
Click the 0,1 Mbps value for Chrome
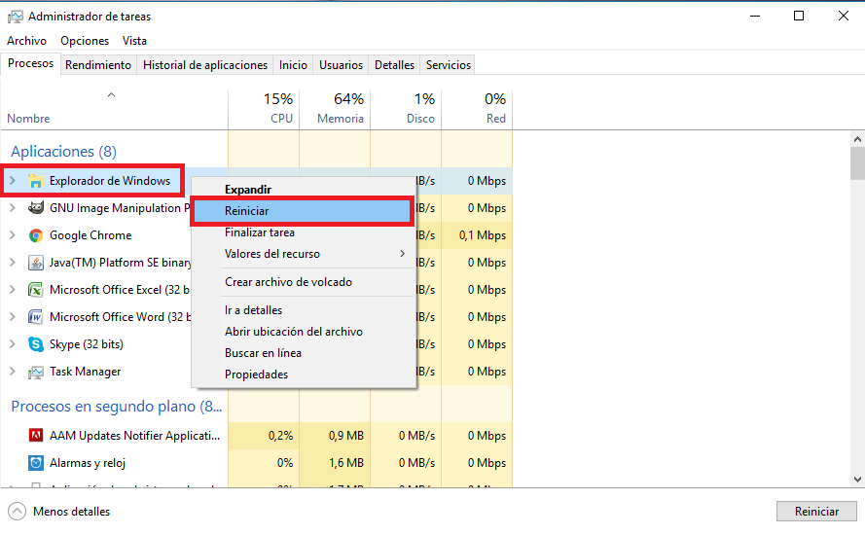pyautogui.click(x=483, y=235)
